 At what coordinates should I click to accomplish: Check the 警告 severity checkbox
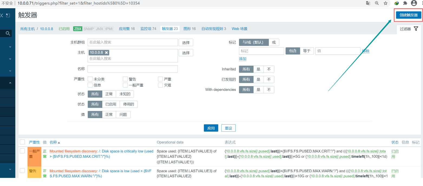pos(125,79)
